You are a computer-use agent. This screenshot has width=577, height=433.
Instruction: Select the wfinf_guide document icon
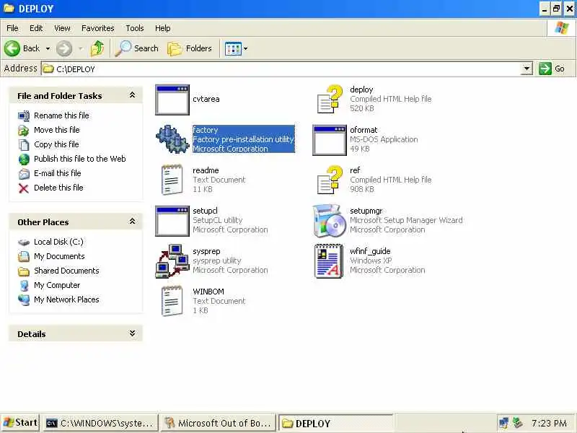[x=329, y=261]
